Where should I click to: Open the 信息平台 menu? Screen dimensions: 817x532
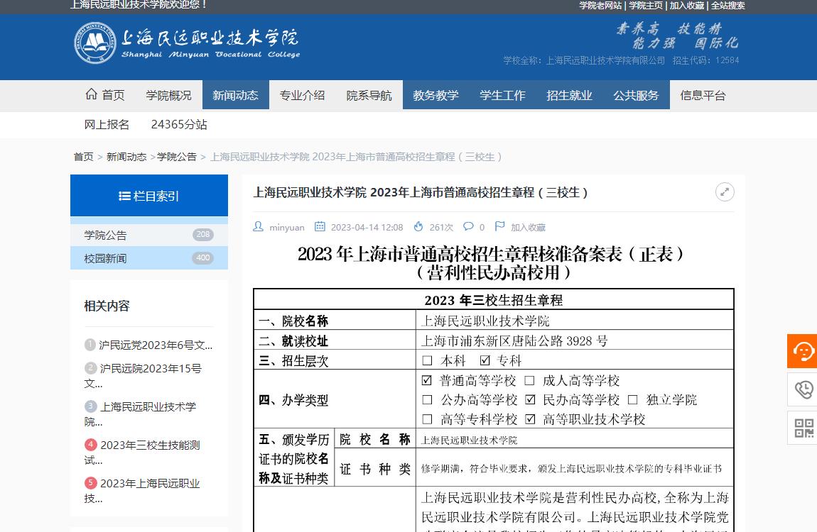(x=703, y=95)
